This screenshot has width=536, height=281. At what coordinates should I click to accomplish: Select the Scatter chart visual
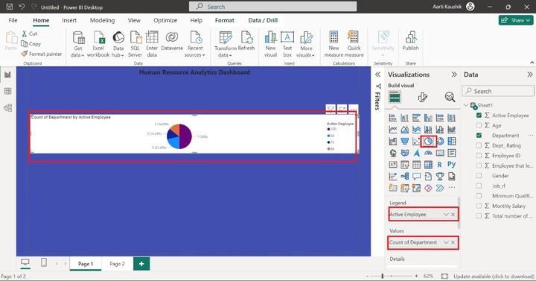[416, 141]
